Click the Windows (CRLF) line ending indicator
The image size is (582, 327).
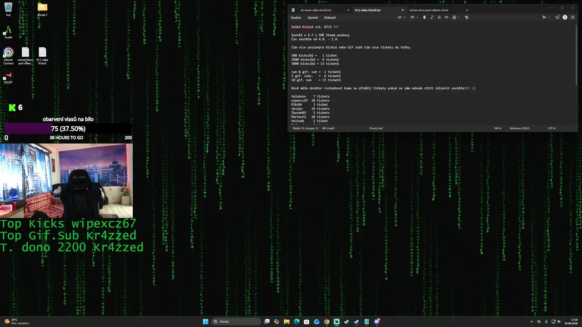(520, 129)
